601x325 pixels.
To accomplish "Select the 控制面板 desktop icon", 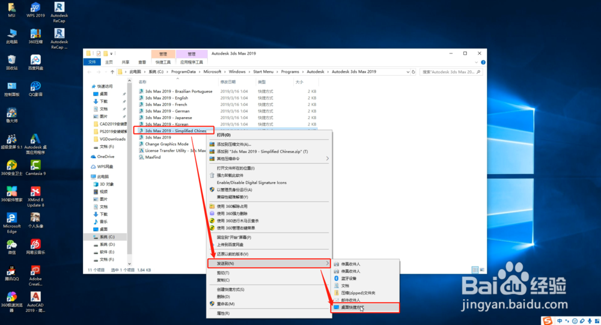I will tap(11, 89).
